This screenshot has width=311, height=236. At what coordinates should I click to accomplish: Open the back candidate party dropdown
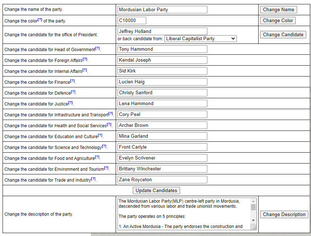point(200,38)
